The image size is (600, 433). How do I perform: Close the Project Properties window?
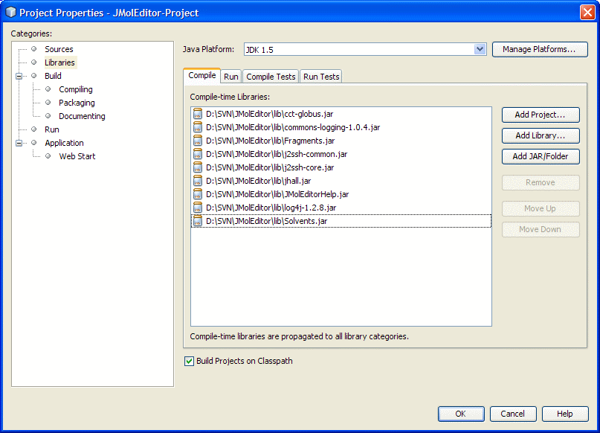[x=587, y=12]
